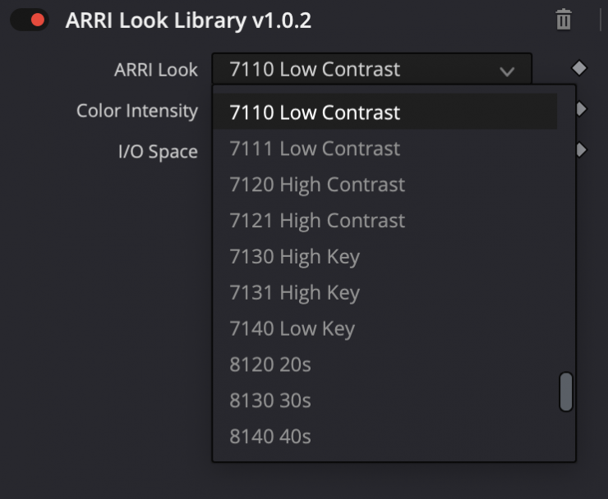Select the 8120 20s look
The image size is (608, 499).
point(385,364)
